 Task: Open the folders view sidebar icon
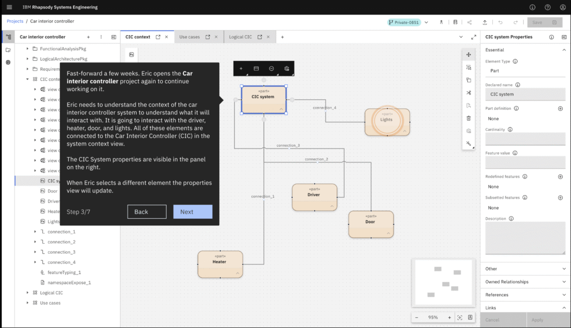pos(8,50)
